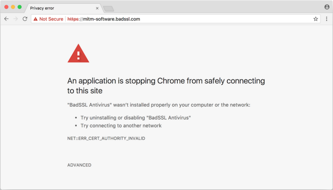Click the profile avatar icon
The height and width of the screenshot is (190, 333).
(x=327, y=6)
